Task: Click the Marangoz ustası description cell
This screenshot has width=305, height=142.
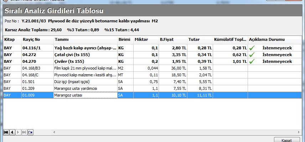Action: tap(85, 95)
